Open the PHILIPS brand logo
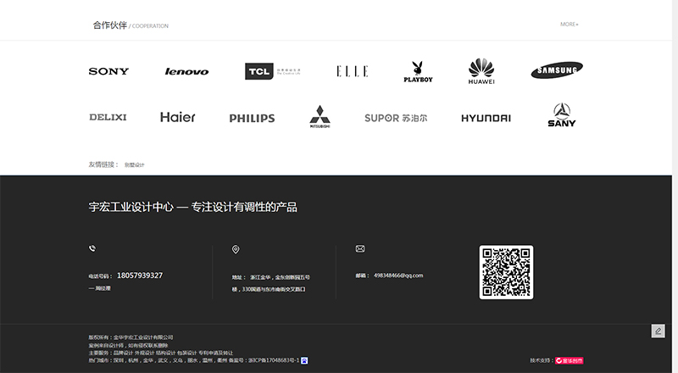 pos(252,118)
